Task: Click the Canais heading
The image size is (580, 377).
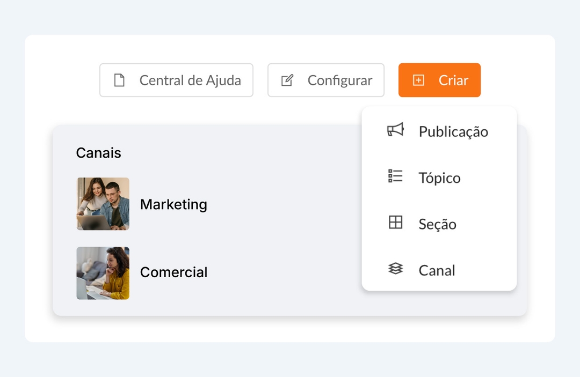Action: (x=98, y=153)
